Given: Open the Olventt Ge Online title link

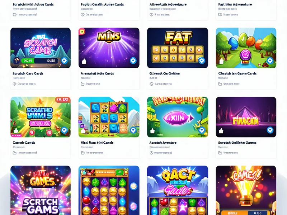Looking at the screenshot, I should 164,73.
